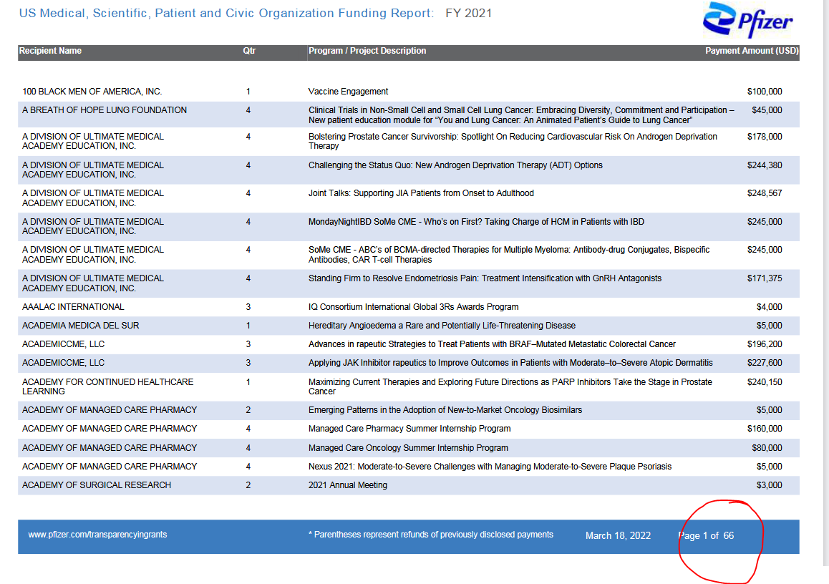The height and width of the screenshot is (584, 829).
Task: Open the www.pfizer.com/transparencyingrants link
Action: point(98,535)
